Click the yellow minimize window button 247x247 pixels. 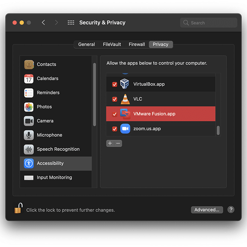pos(22,23)
